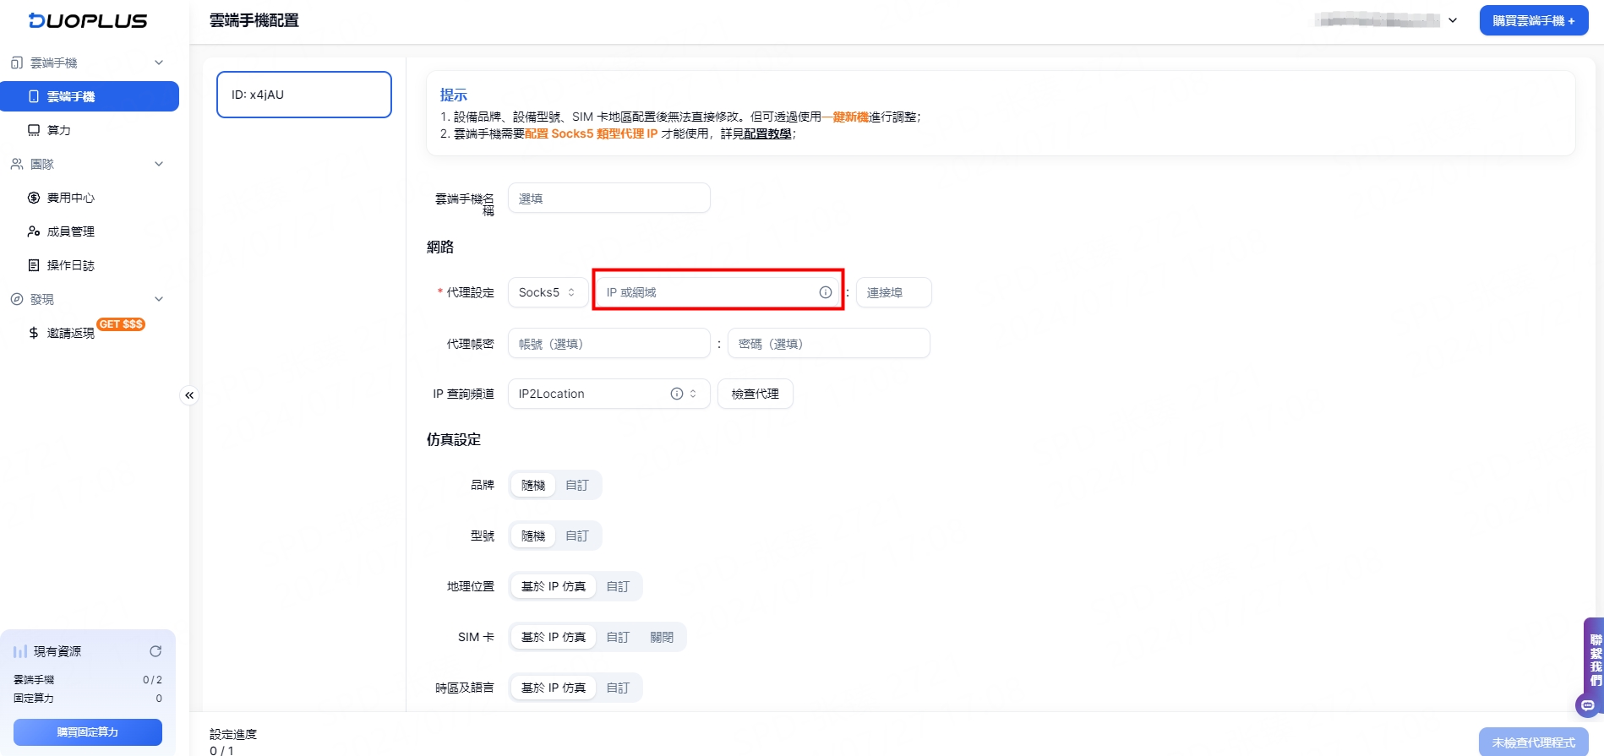Open the chat support bubble icon
The width and height of the screenshot is (1604, 756).
click(1587, 704)
